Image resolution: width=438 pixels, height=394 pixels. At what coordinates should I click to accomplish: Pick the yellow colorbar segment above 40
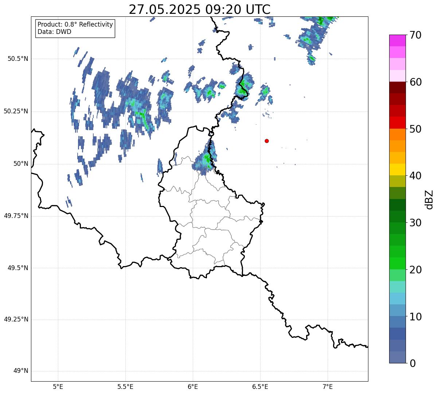pos(397,169)
